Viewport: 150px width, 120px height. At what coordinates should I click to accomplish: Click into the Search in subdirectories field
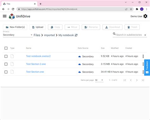129,35
